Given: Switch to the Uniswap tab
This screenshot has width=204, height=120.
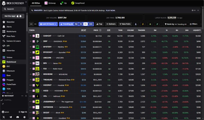Looking at the screenshot, I should tap(50, 3).
